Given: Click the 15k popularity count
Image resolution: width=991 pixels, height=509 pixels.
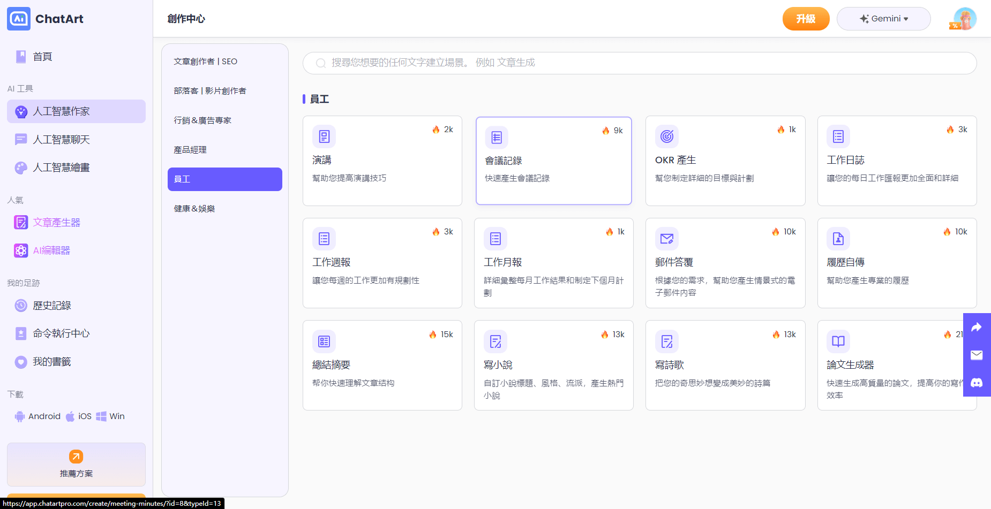Looking at the screenshot, I should [447, 335].
